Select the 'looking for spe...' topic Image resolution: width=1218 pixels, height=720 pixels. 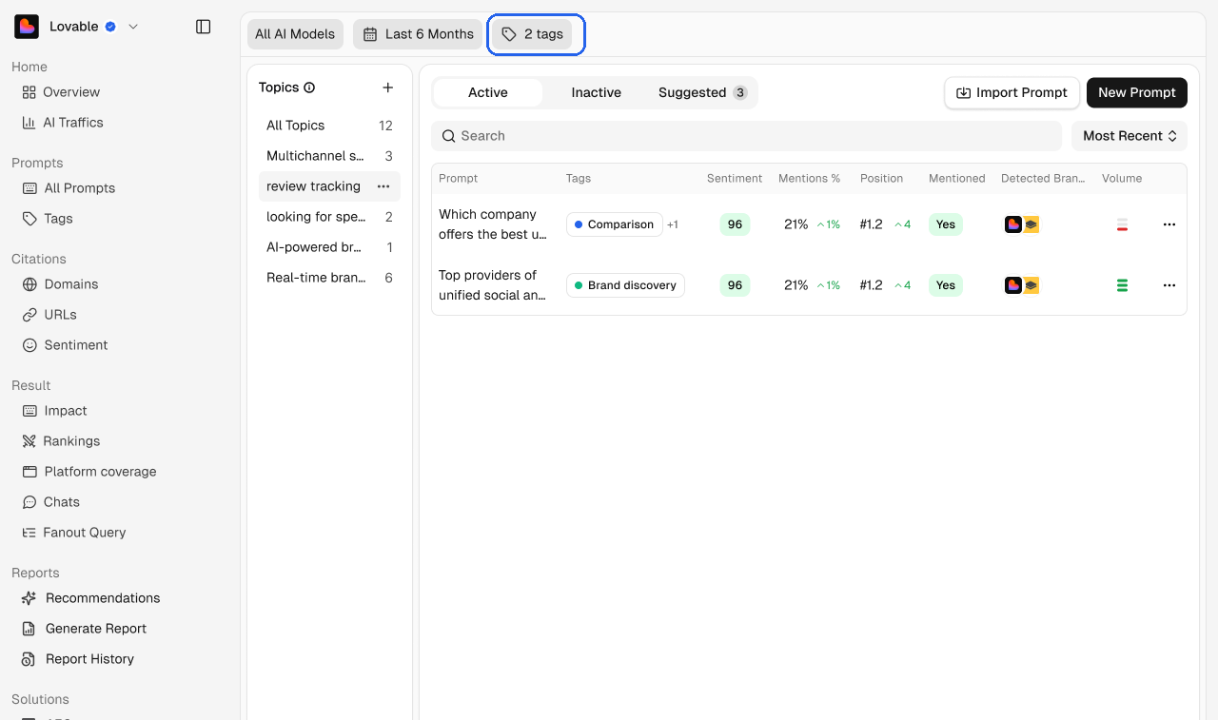[329, 217]
